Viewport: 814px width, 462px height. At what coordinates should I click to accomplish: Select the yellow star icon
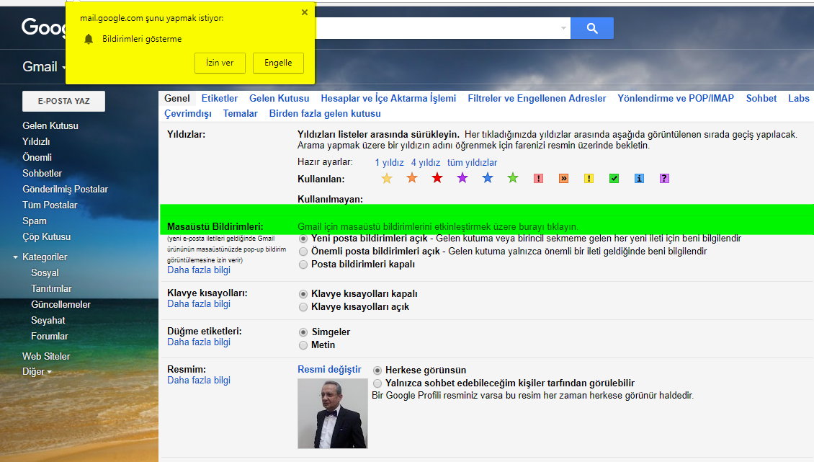pos(387,178)
